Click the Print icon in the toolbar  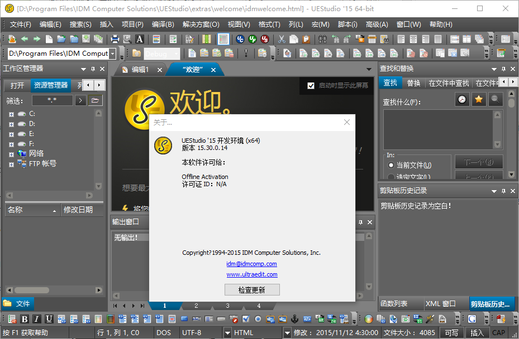tap(115, 39)
